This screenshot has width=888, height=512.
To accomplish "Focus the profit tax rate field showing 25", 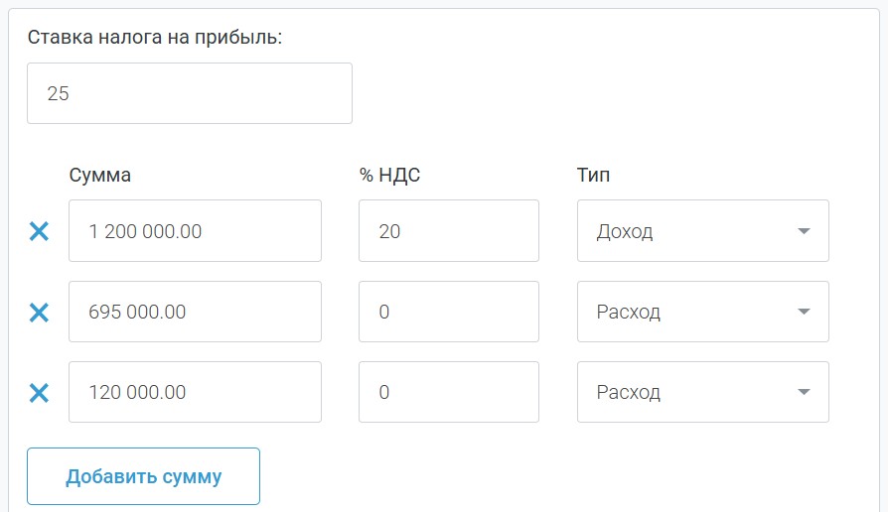I will (x=189, y=93).
